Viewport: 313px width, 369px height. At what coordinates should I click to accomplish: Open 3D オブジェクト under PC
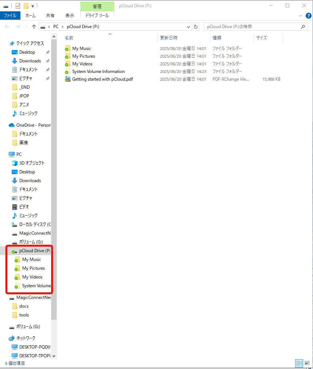[32, 163]
